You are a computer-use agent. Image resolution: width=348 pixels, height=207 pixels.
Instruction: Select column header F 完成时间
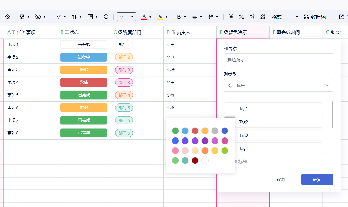click(x=296, y=32)
